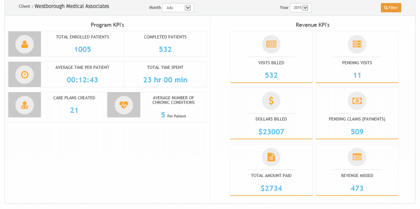This screenshot has height=209, width=420.
Task: Click the completed patients count 532
Action: click(x=165, y=50)
